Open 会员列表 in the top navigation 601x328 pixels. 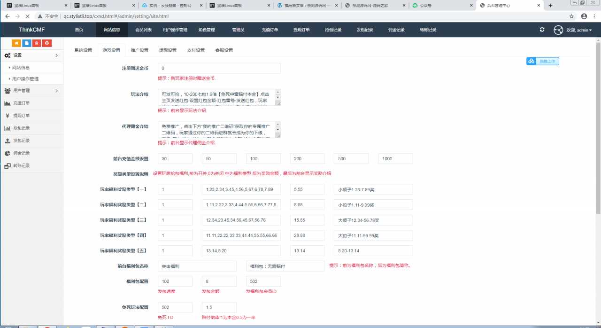click(x=143, y=30)
